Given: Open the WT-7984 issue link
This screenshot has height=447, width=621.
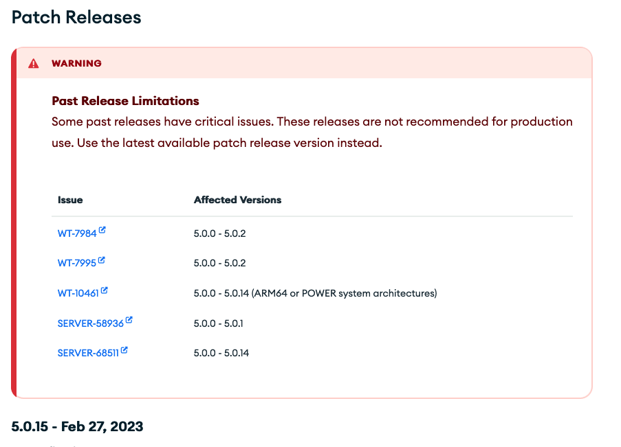Looking at the screenshot, I should pyautogui.click(x=78, y=233).
